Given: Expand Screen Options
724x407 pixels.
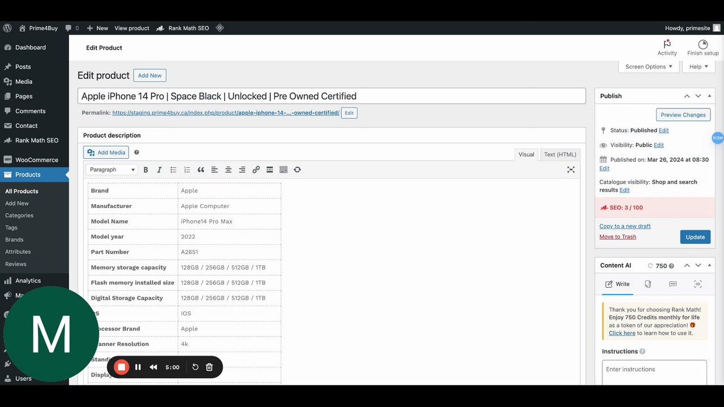Looking at the screenshot, I should coord(649,67).
